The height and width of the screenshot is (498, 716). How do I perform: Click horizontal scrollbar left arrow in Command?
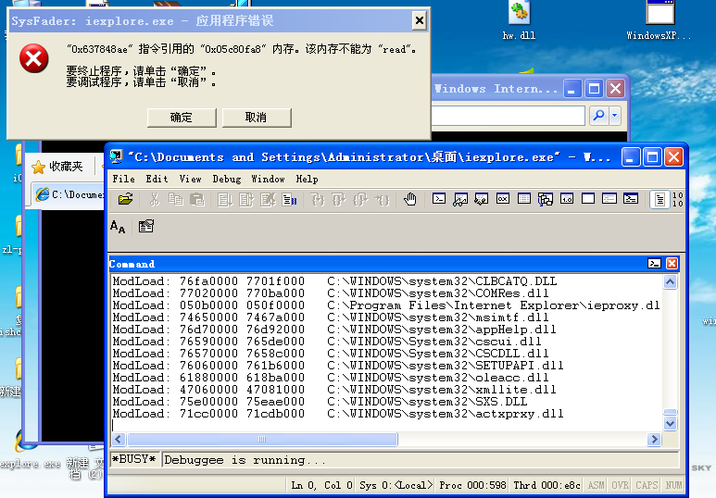(119, 439)
